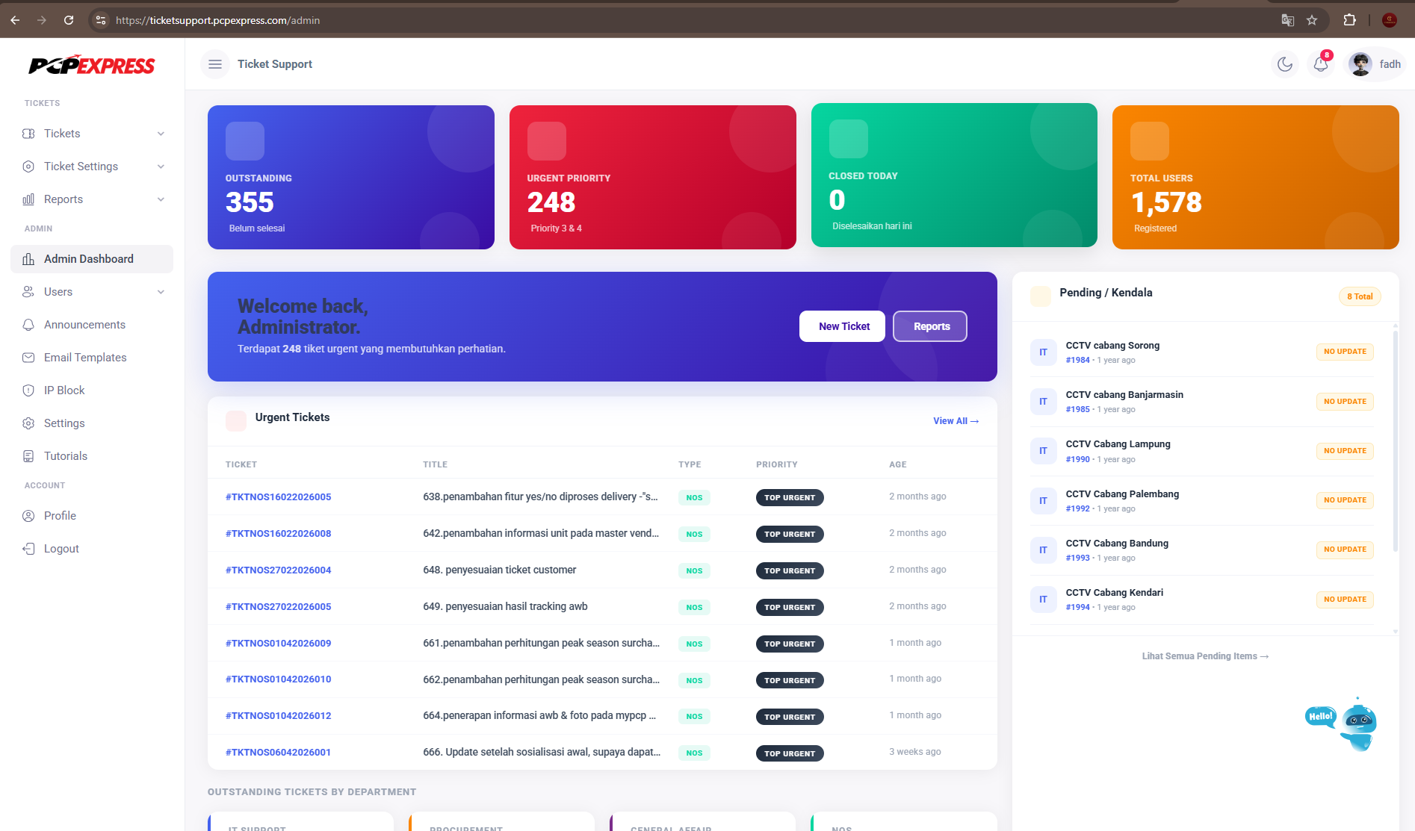The image size is (1415, 831).
Task: Click the Users sidebar icon
Action: [28, 292]
